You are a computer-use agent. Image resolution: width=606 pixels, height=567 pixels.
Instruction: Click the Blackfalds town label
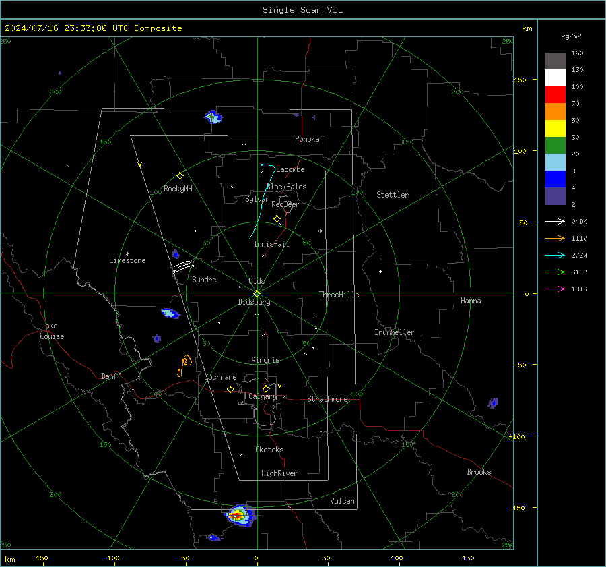coord(286,187)
